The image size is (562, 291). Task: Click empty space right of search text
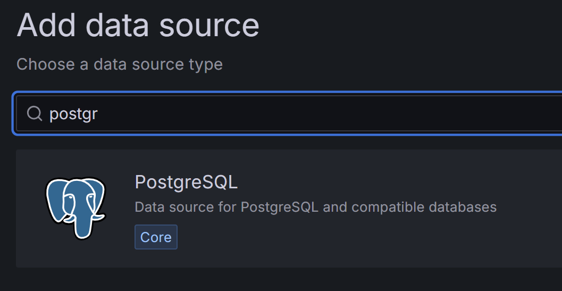[x=323, y=114]
